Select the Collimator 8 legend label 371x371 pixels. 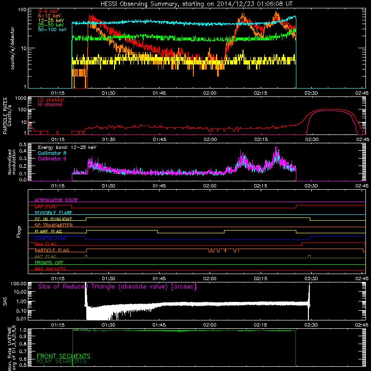52,153
